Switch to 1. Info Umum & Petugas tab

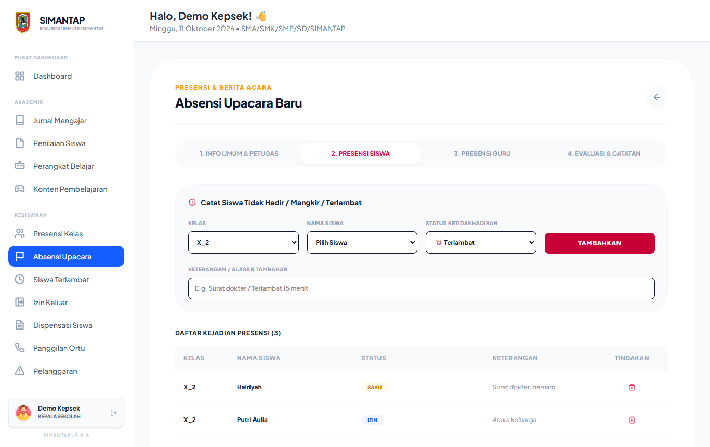pyautogui.click(x=239, y=154)
